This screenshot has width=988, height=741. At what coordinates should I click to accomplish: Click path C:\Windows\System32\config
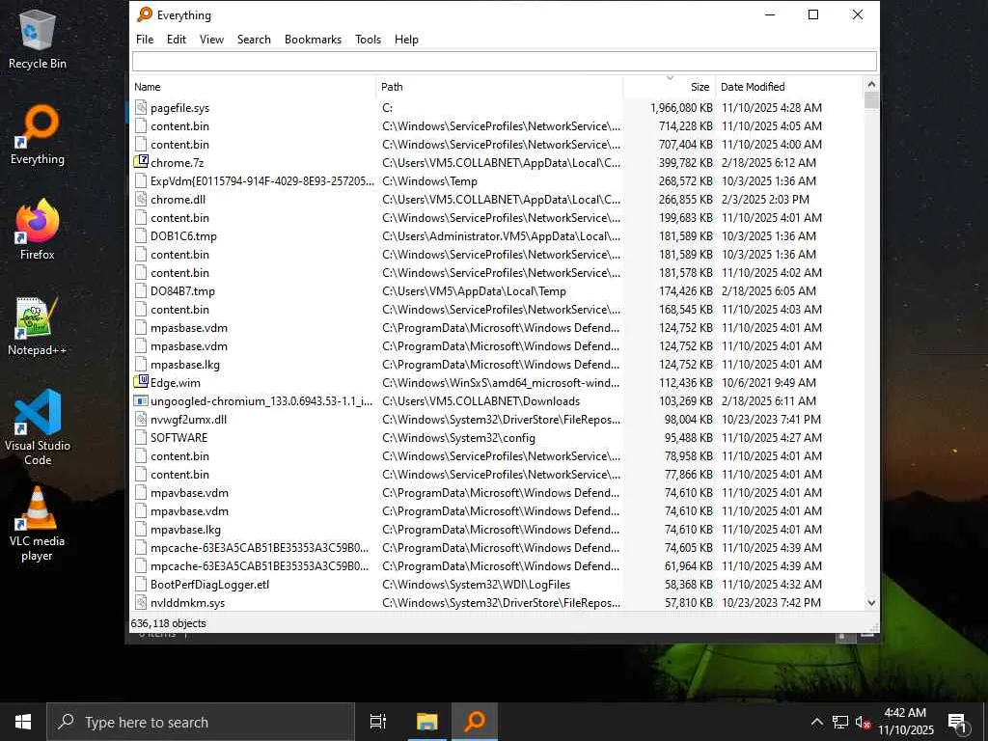(458, 437)
